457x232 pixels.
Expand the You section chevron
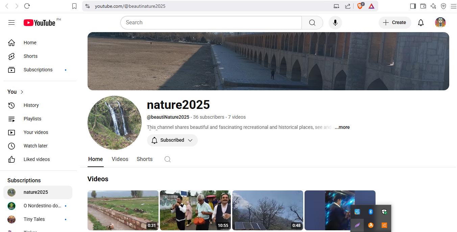(22, 92)
